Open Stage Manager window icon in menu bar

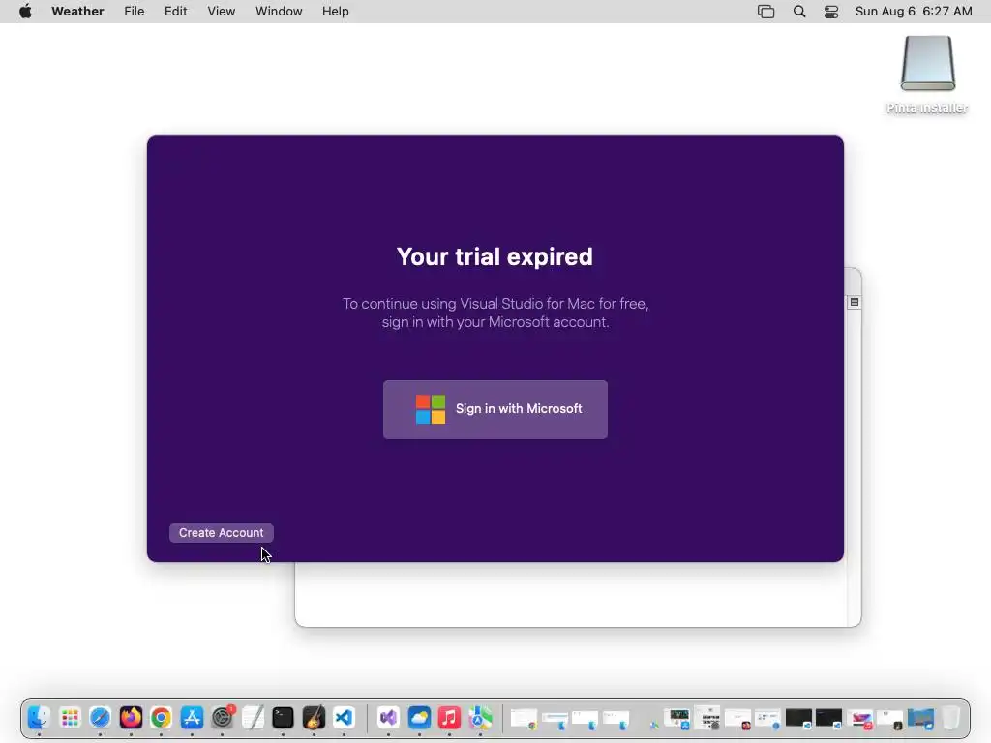766,12
